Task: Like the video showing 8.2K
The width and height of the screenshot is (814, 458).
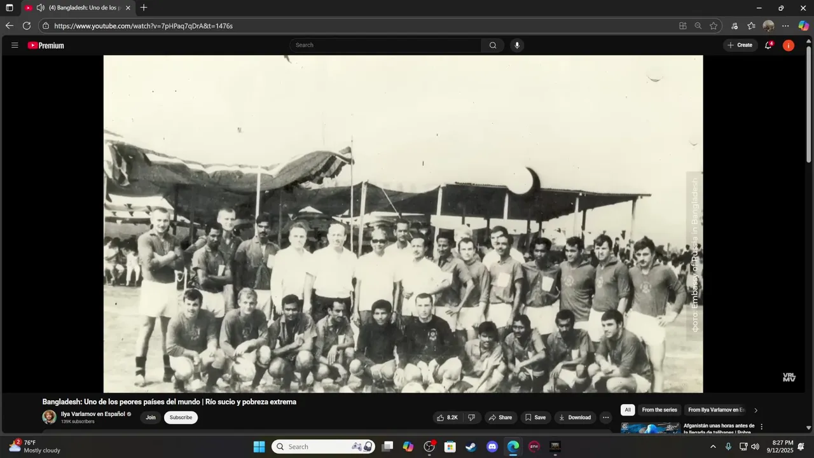Action: 447,417
